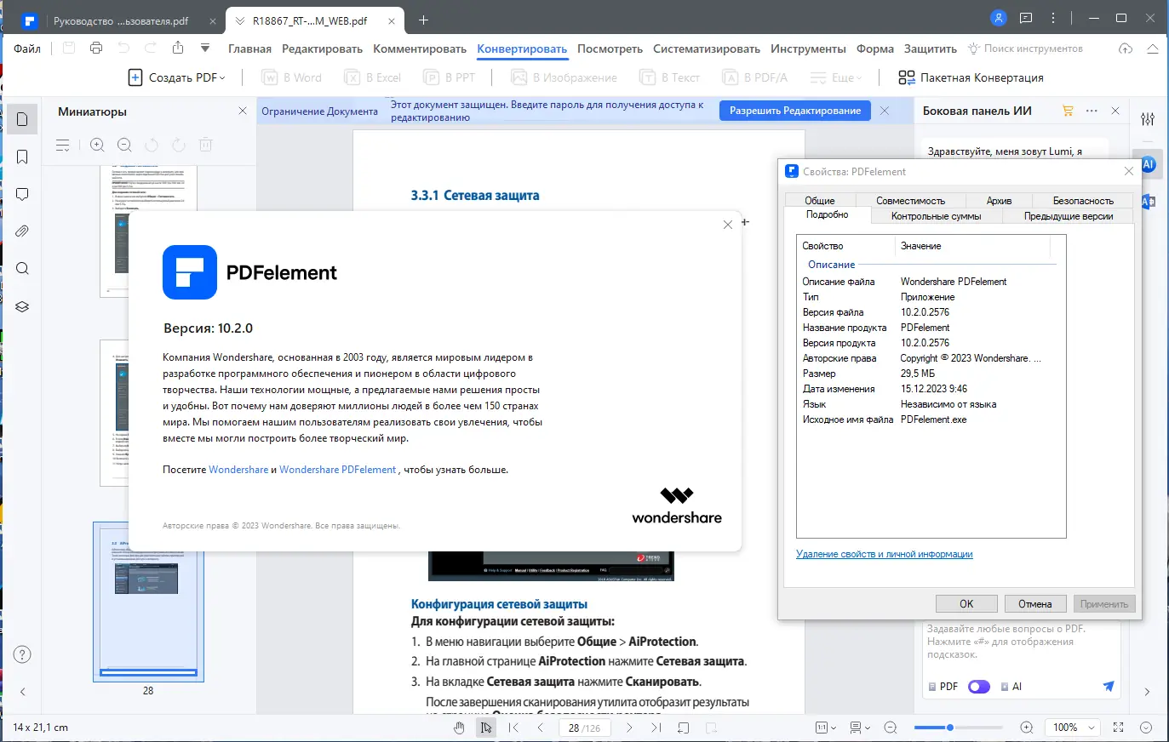Click zoom in plus in status bar
Screen dimensions: 1169x742
coord(1027,728)
